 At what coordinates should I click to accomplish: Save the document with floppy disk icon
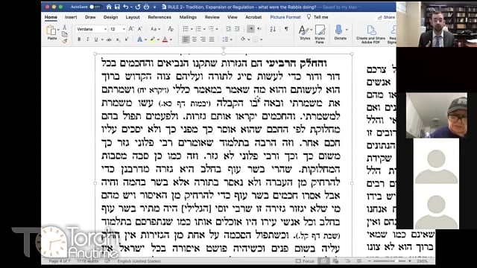(x=117, y=7)
